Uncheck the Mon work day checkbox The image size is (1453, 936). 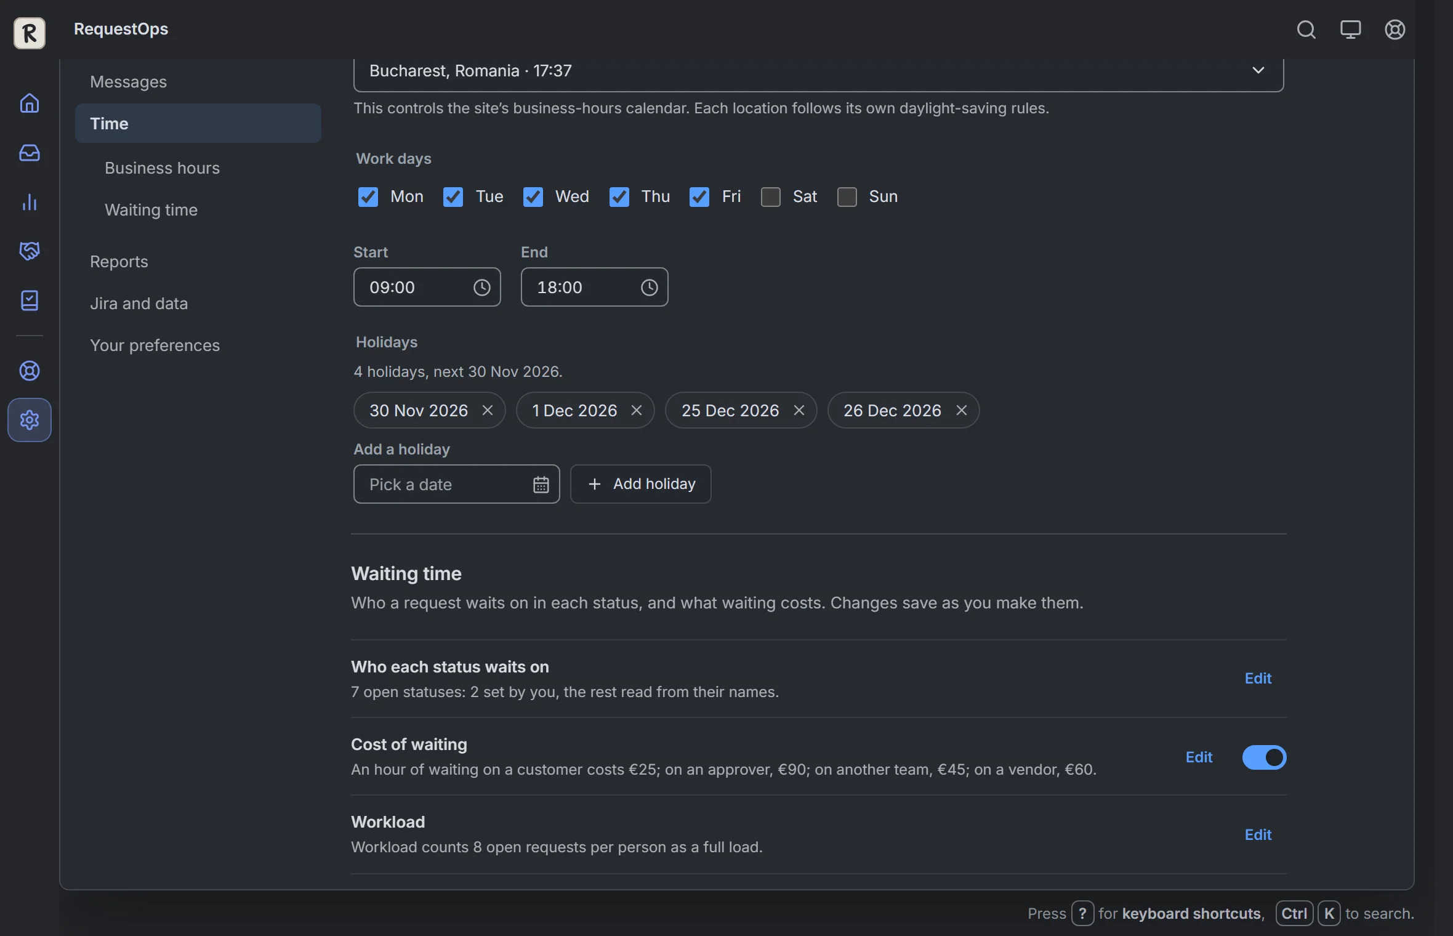(x=368, y=197)
